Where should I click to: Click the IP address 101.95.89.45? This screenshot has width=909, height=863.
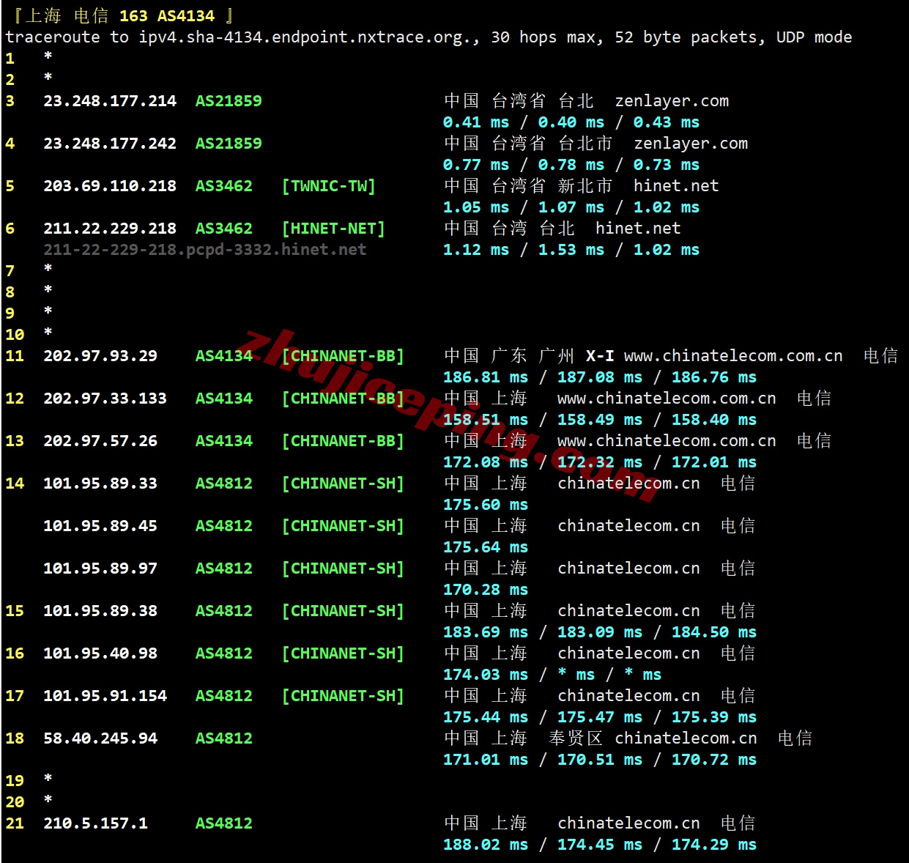pyautogui.click(x=100, y=526)
